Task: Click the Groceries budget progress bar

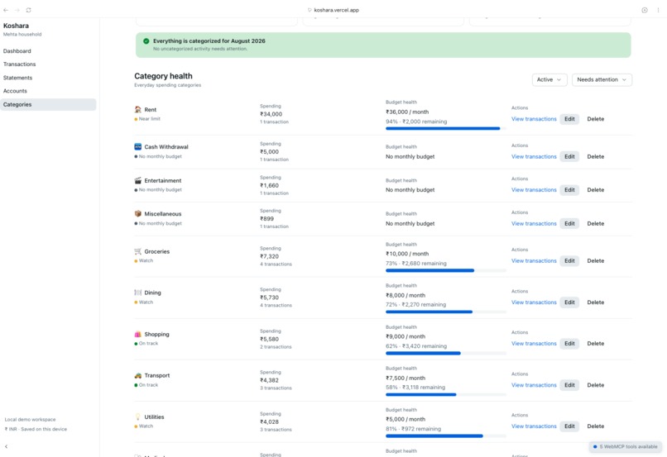Action: (x=446, y=270)
